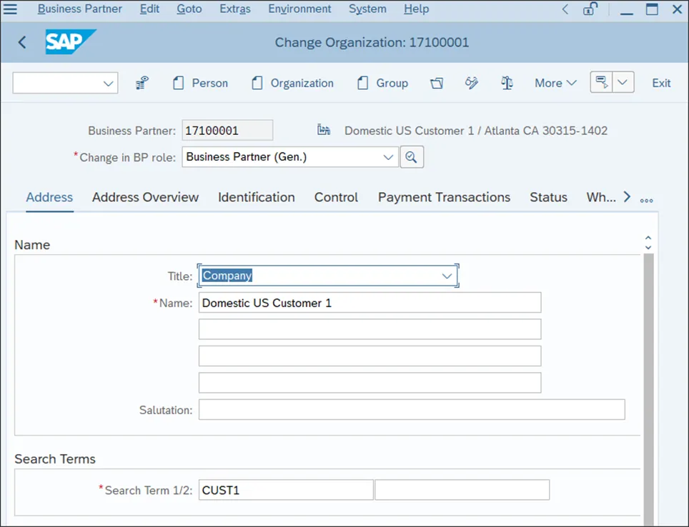Screen dimensions: 689x527
Task: Click the factory icon next to partner description
Action: pos(324,129)
